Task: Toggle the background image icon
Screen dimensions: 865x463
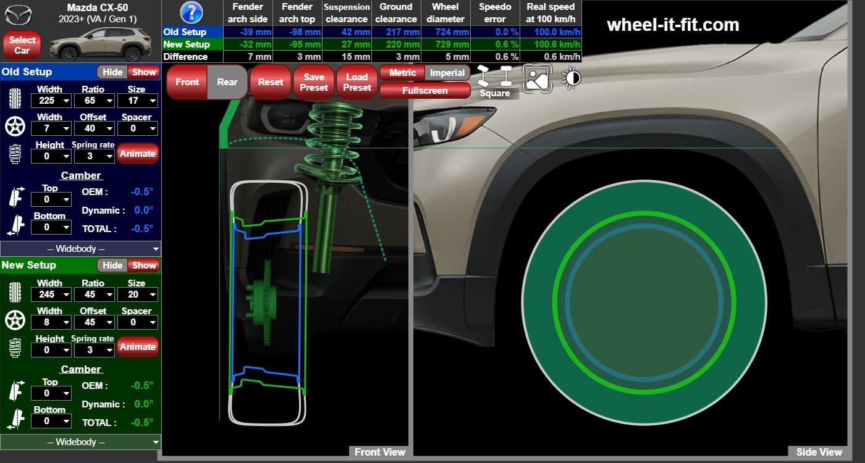Action: [x=537, y=79]
